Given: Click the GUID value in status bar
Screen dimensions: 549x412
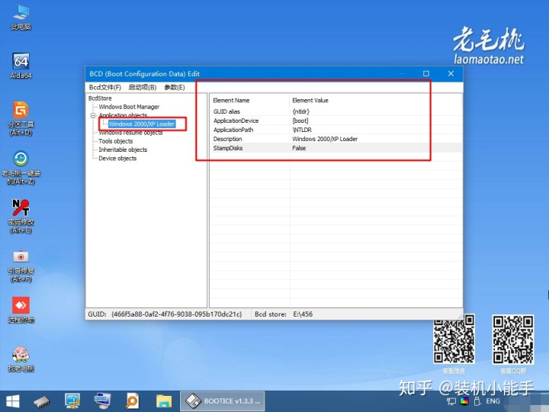Looking at the screenshot, I should (x=176, y=314).
